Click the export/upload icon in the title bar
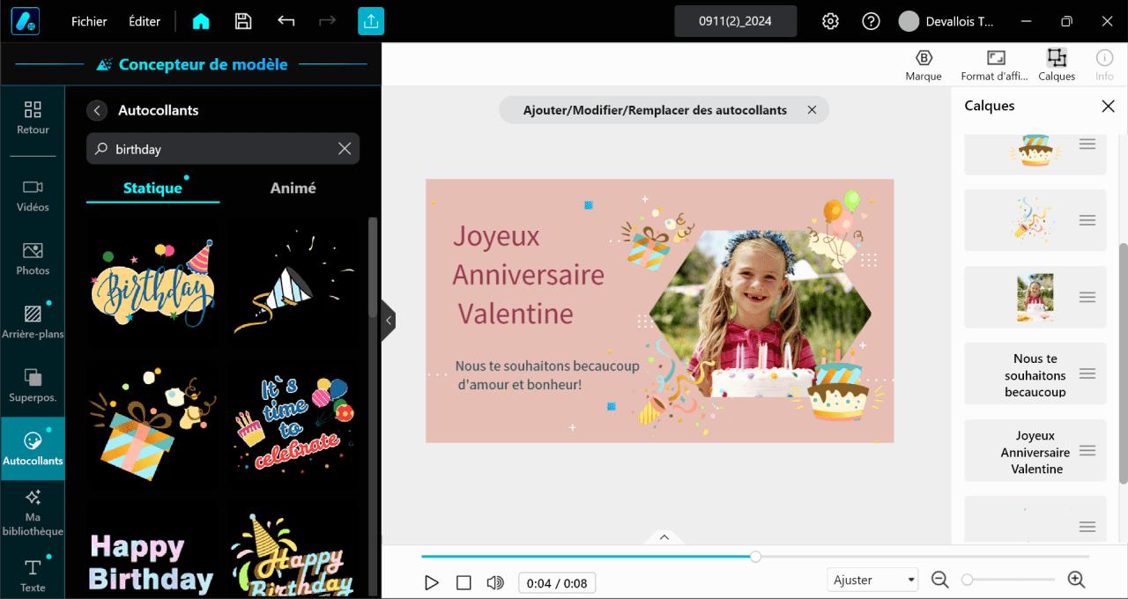The image size is (1128, 599). (370, 20)
